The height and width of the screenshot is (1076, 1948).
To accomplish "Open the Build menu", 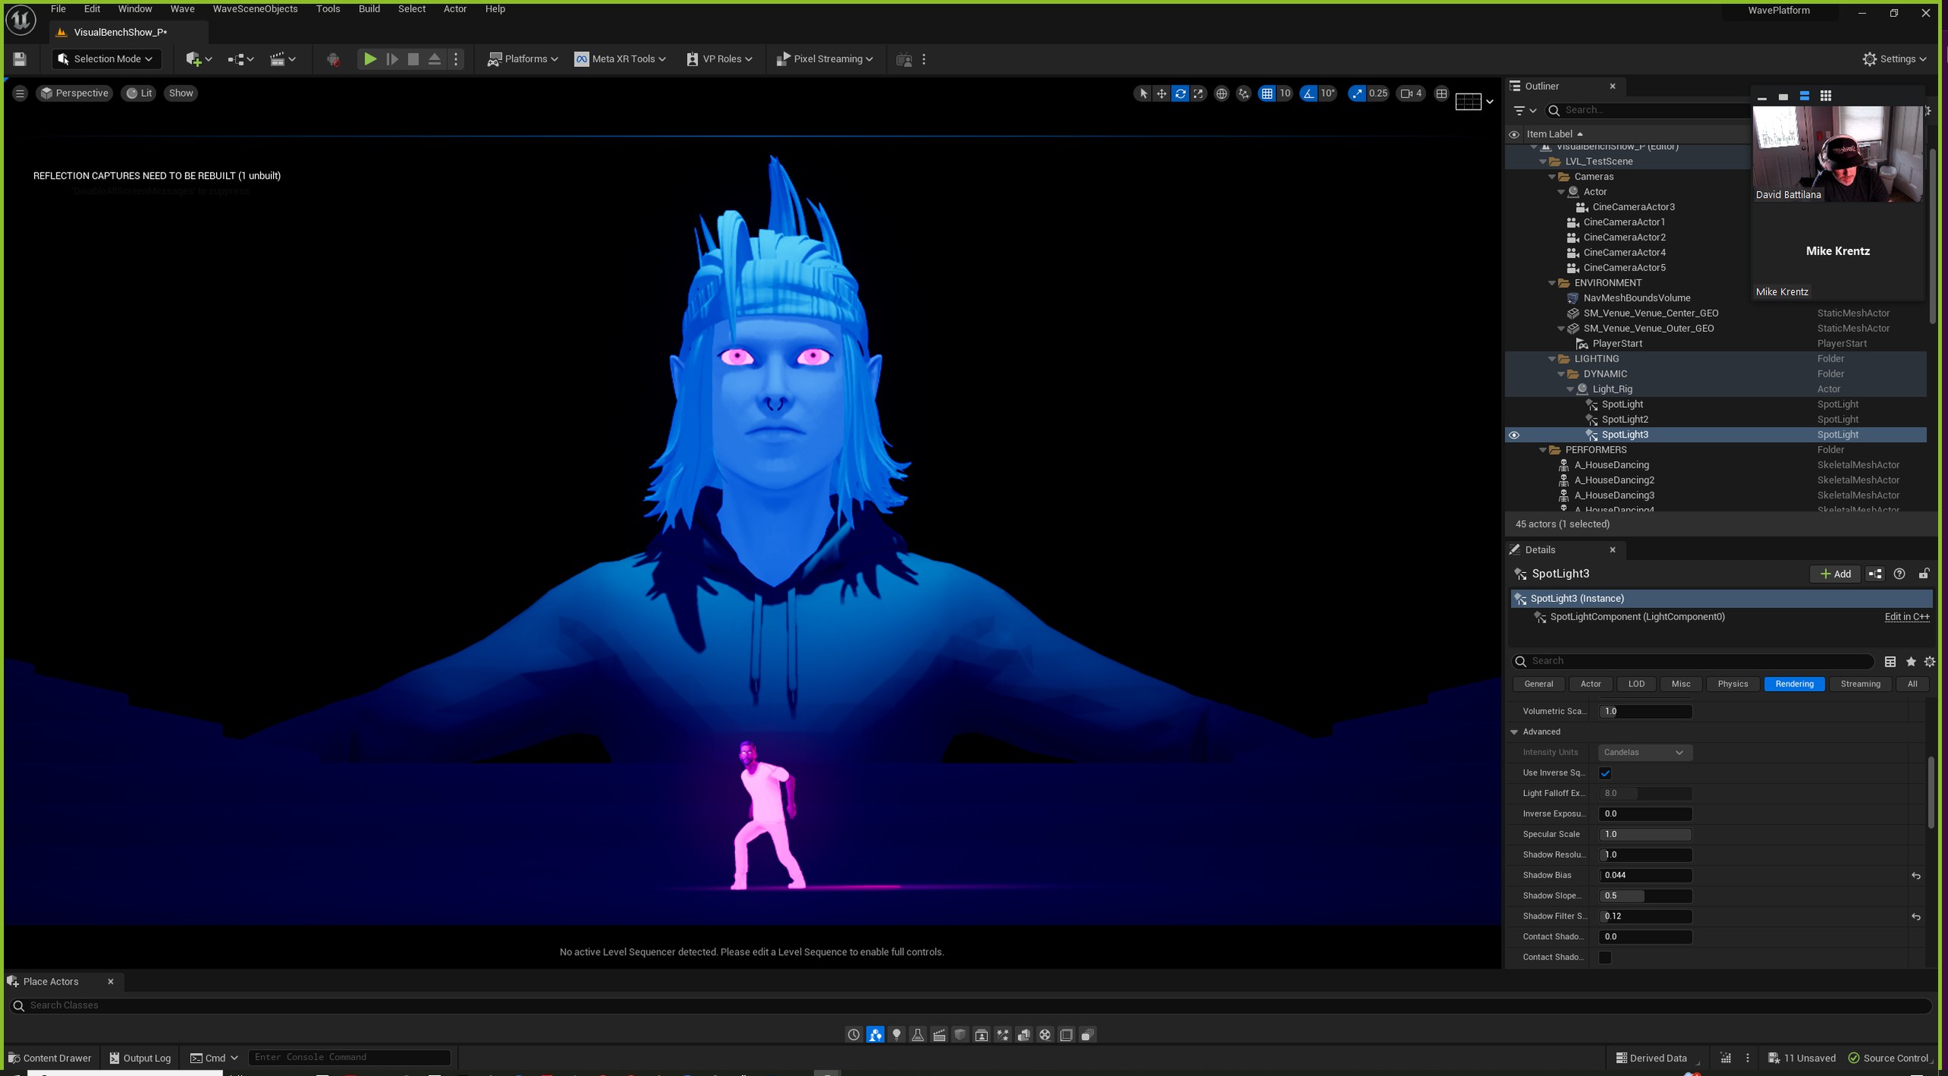I will pos(369,9).
